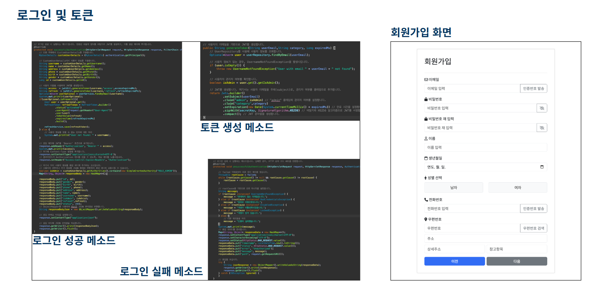
Task: Focus the 이메일 입력 text field
Action: point(472,88)
